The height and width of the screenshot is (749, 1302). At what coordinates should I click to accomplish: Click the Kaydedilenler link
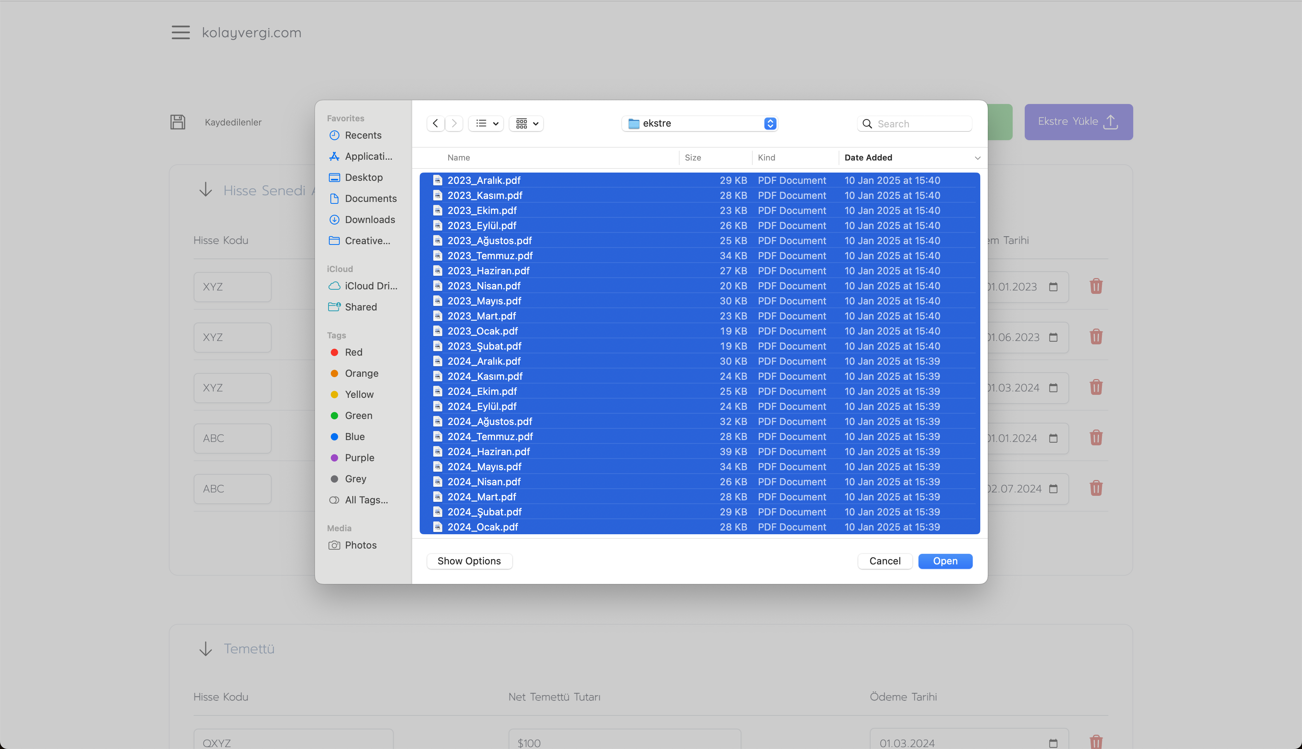[233, 122]
